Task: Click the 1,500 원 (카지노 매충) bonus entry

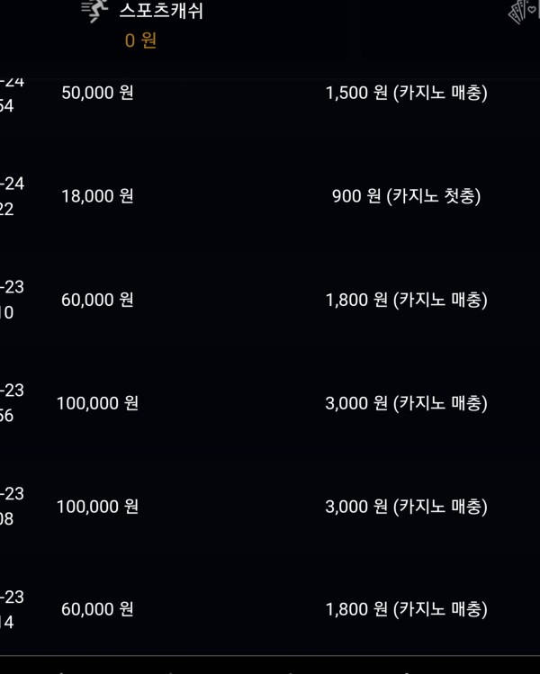Action: click(406, 93)
